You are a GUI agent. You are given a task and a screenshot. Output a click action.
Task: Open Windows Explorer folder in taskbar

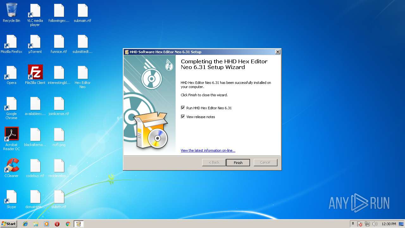coord(36,224)
